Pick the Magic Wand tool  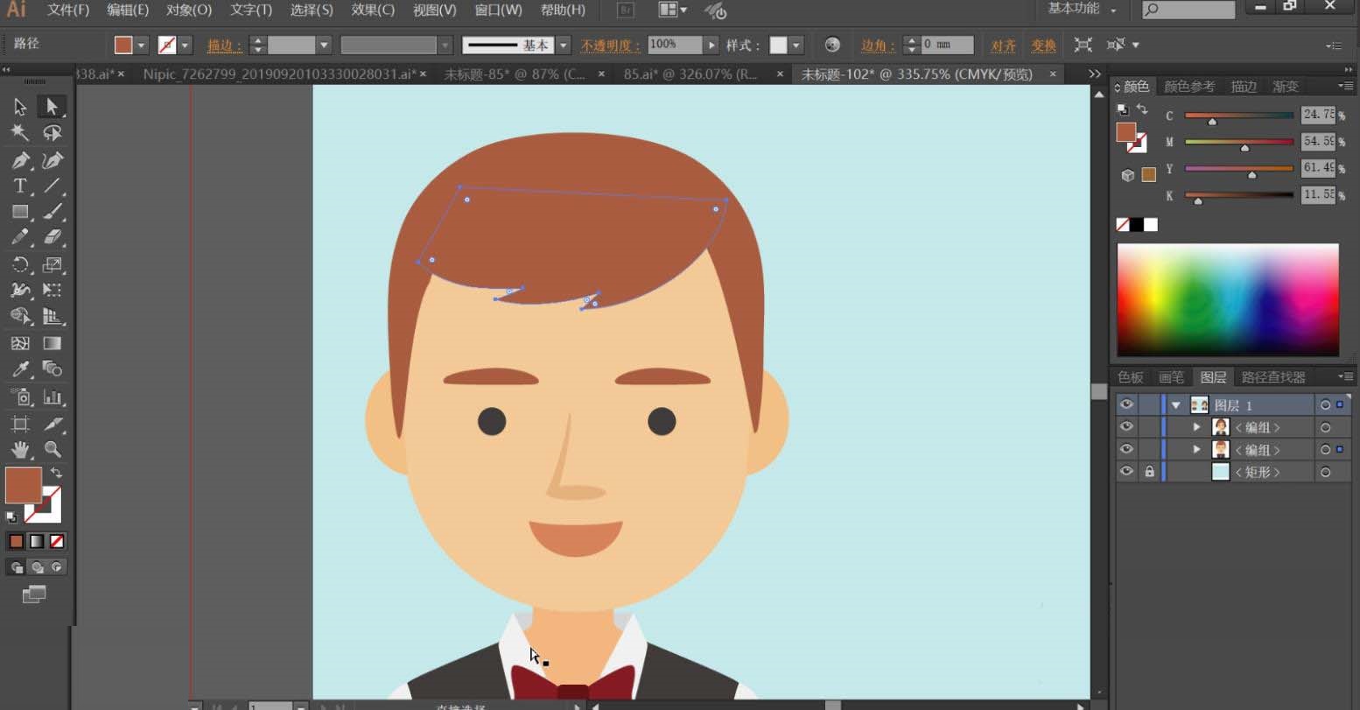19,133
